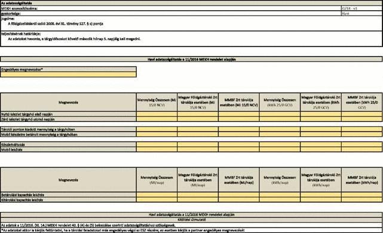Click Betárolási kapacitás lekötés MJ/nap total cell
Image resolution: width=383 pixels, height=233 pixels.
pyautogui.click(x=157, y=195)
